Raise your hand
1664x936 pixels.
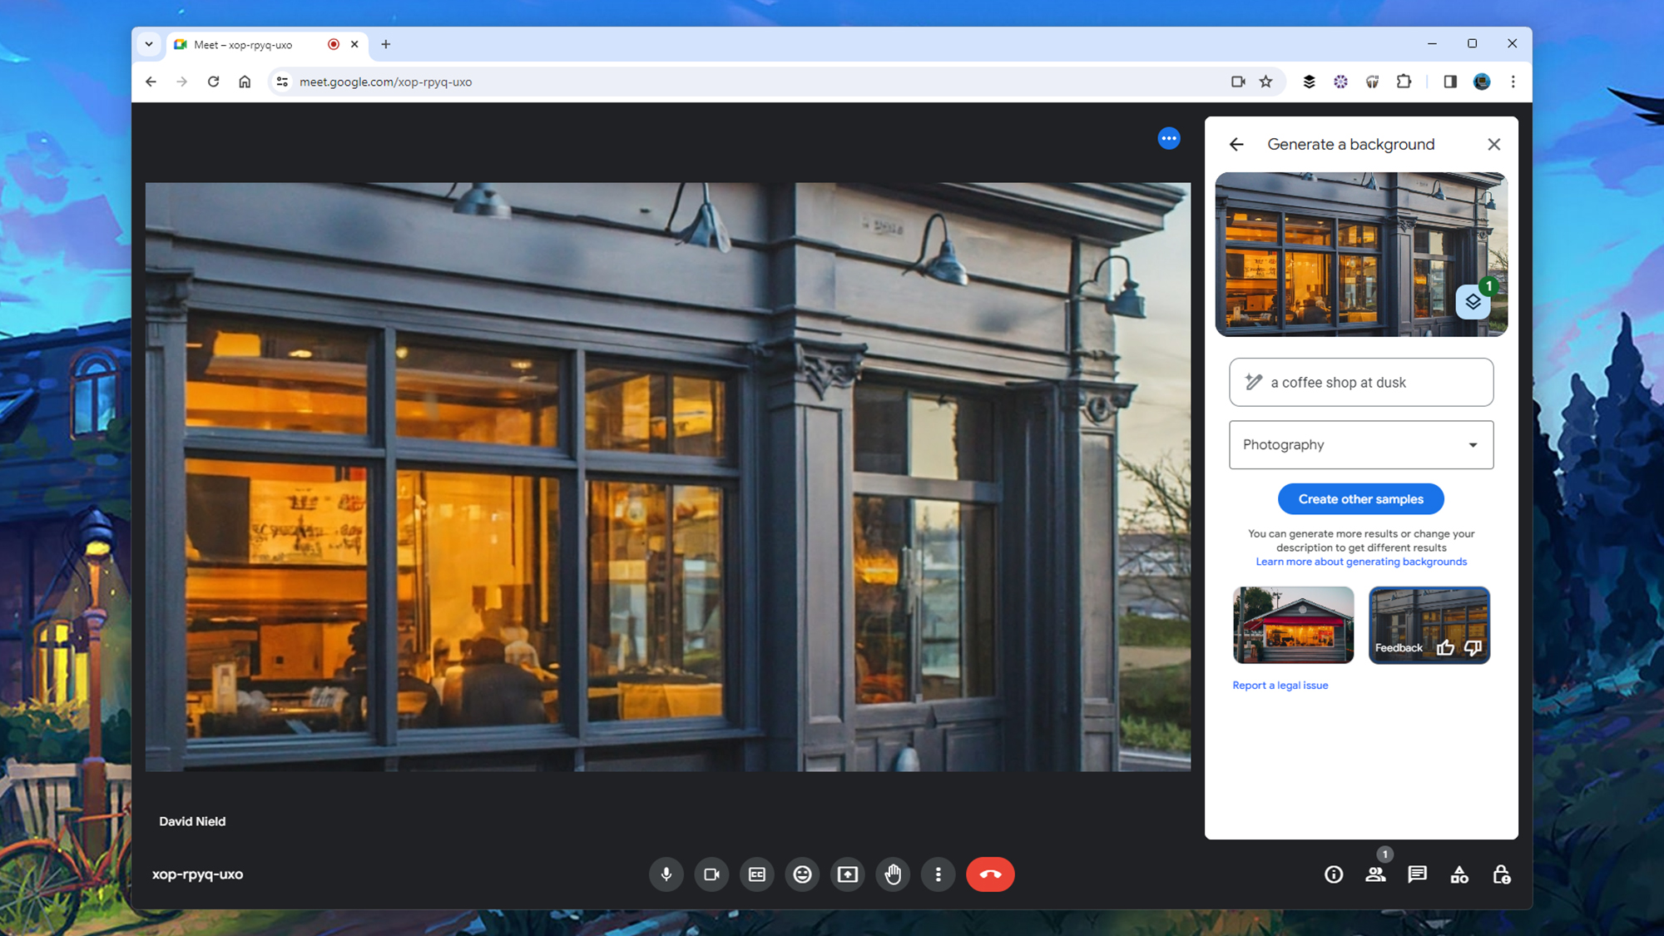click(x=893, y=874)
